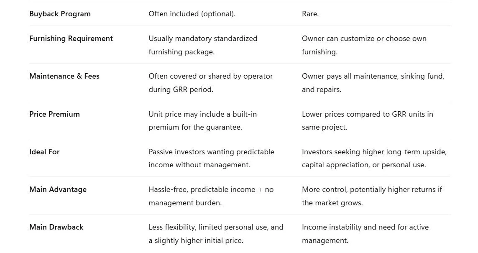Click 'More control, potentially higher returns' text
This screenshot has width=478, height=253.
[372, 189]
